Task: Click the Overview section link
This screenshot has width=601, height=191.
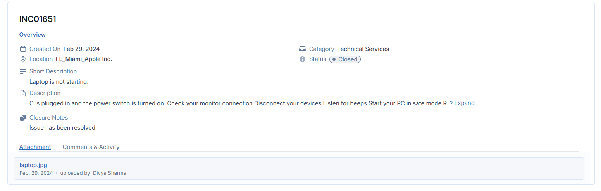Action: point(33,35)
